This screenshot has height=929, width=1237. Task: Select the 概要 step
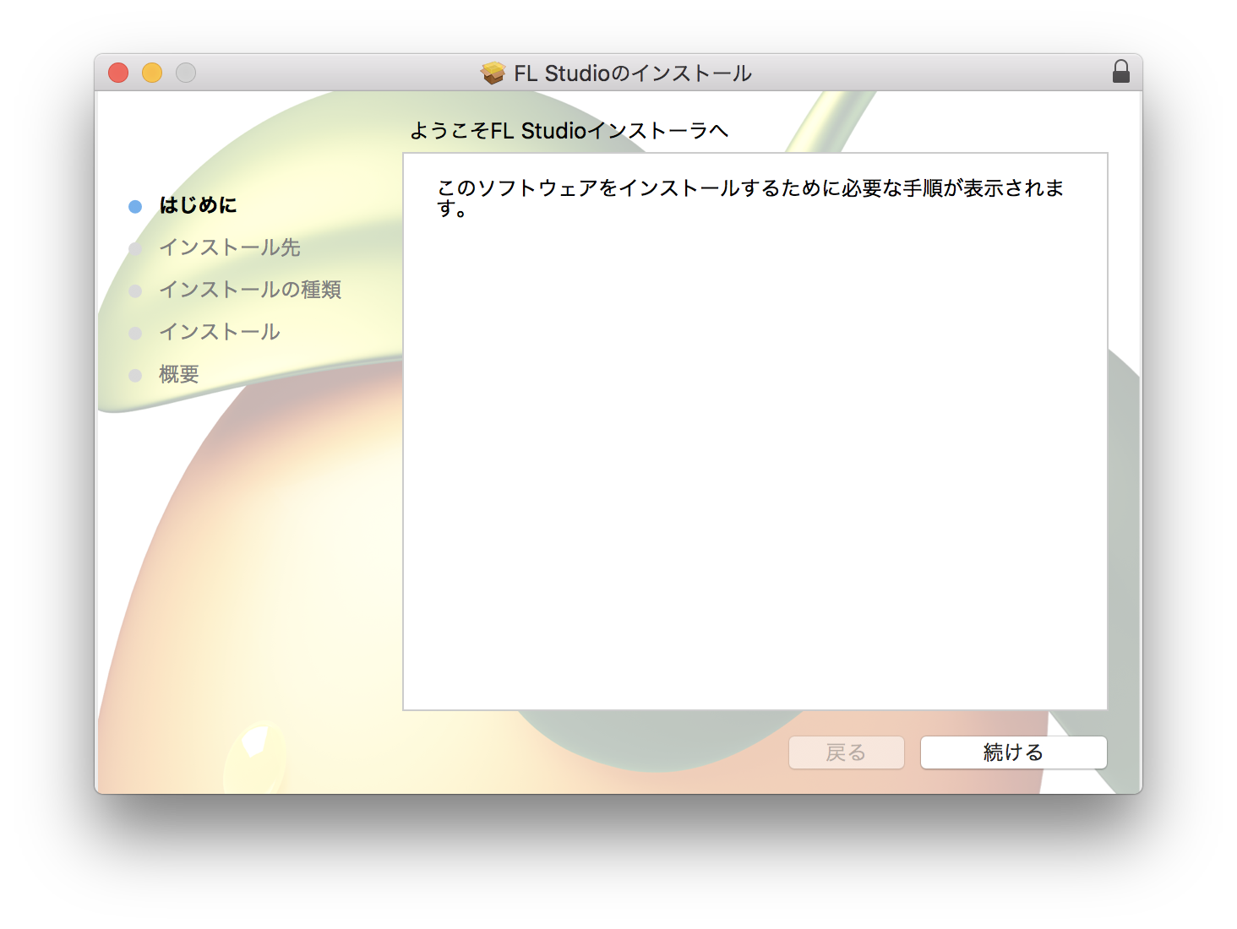(179, 374)
